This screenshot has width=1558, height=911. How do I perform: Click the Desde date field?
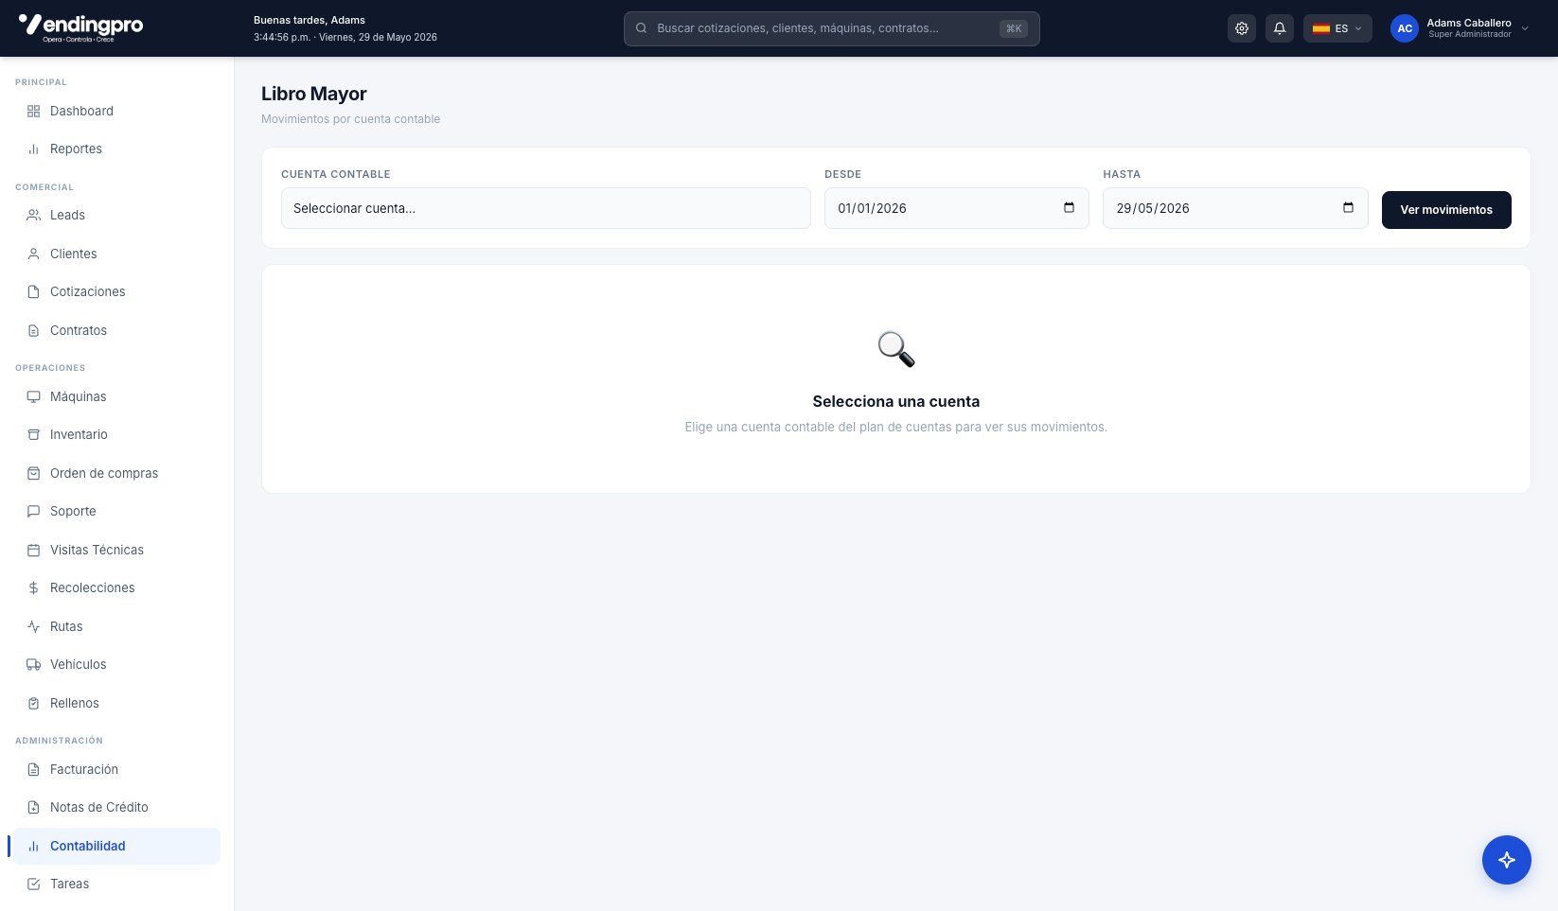(x=956, y=208)
